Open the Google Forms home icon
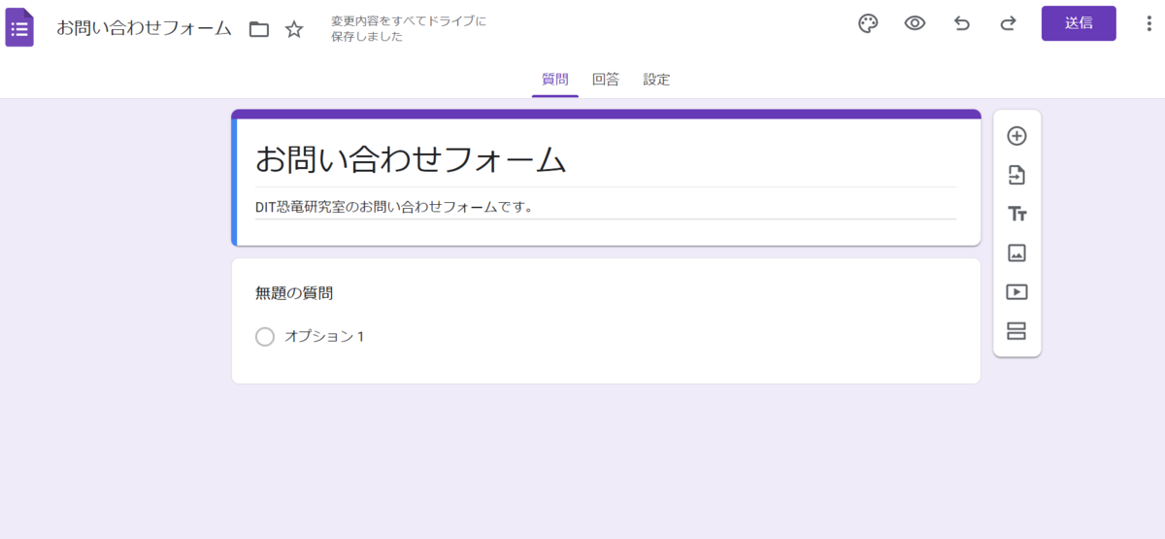Image resolution: width=1165 pixels, height=539 pixels. pyautogui.click(x=19, y=27)
